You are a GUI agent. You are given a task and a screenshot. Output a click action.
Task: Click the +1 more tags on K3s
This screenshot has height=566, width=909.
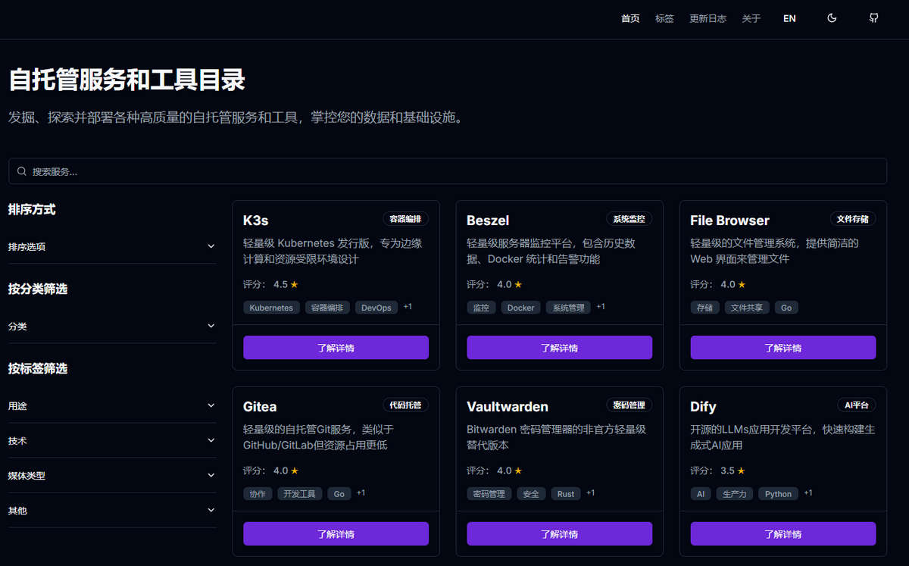(408, 307)
